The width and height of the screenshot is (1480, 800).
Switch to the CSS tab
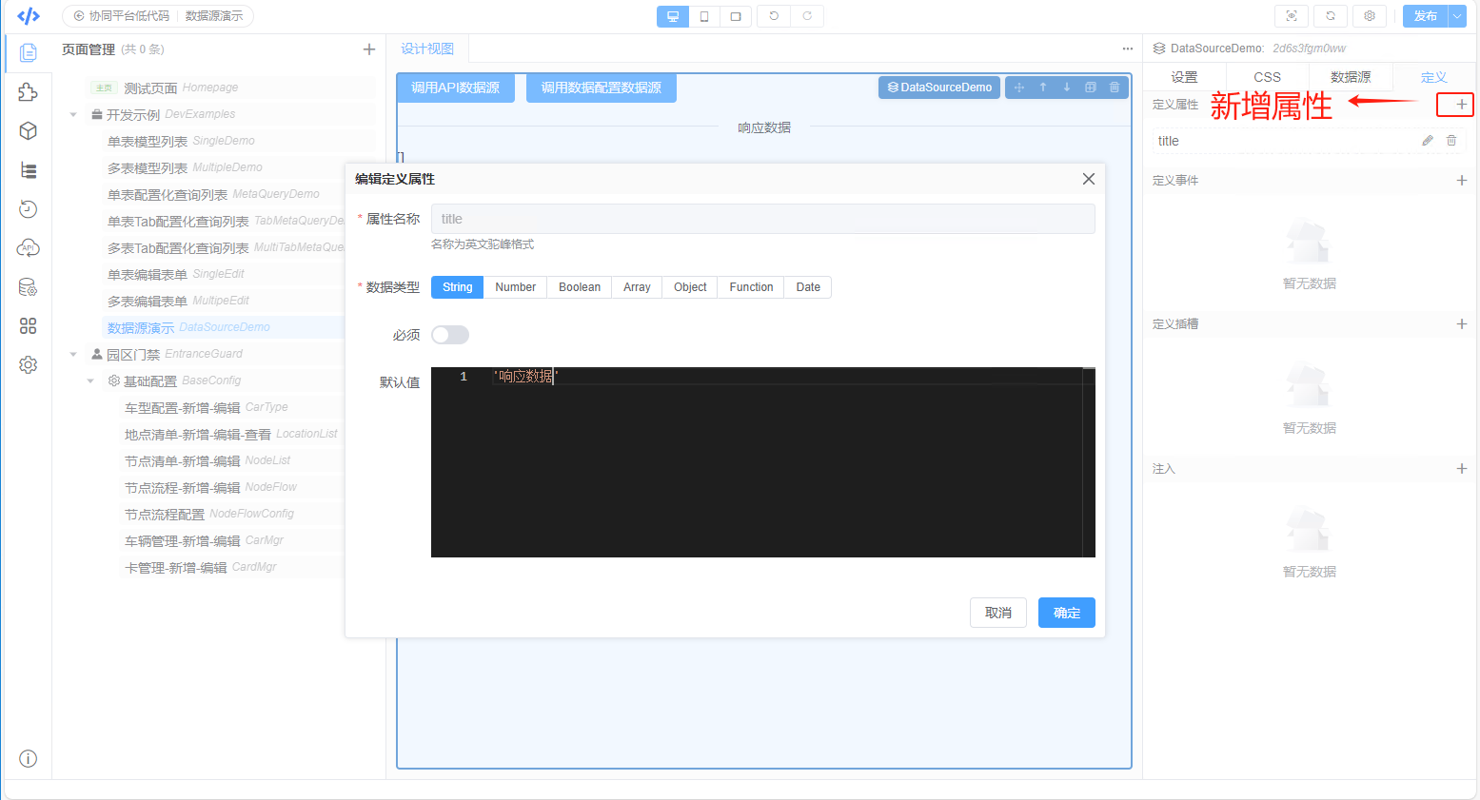(x=1267, y=77)
